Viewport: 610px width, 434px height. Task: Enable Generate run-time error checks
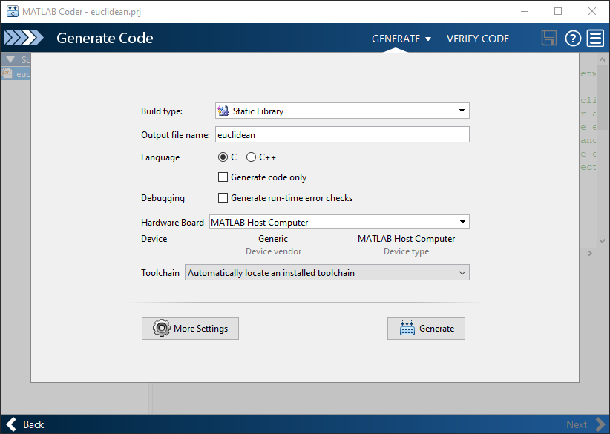[x=223, y=197]
